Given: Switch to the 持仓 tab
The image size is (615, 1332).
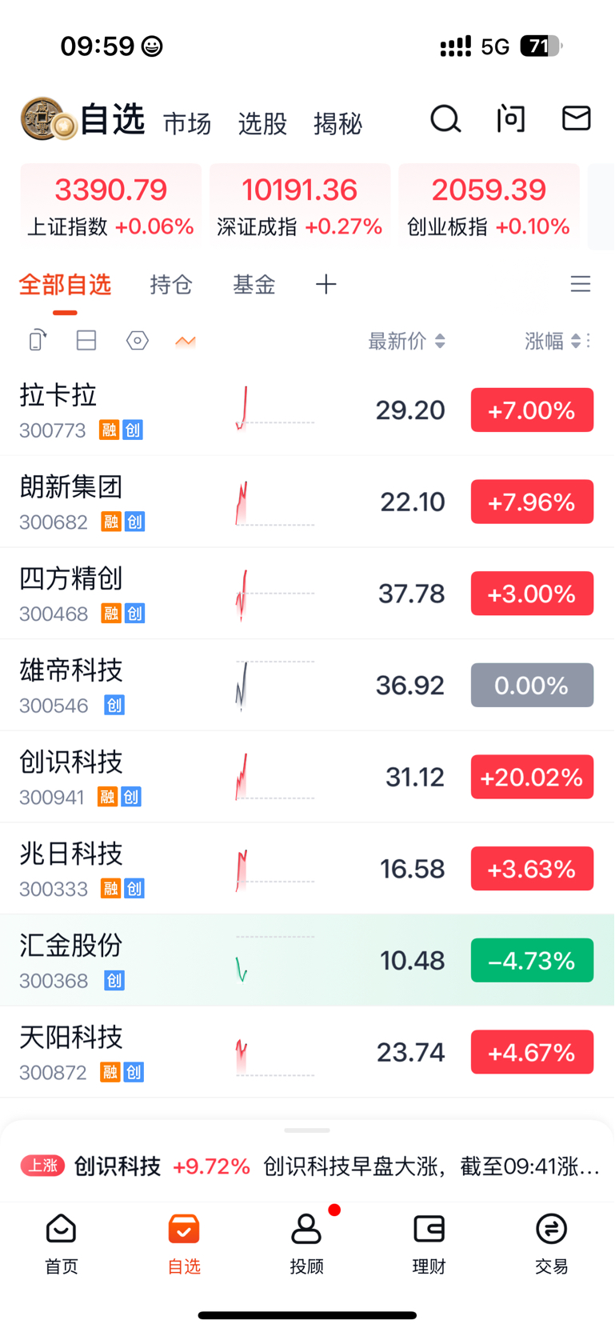Looking at the screenshot, I should coord(171,285).
